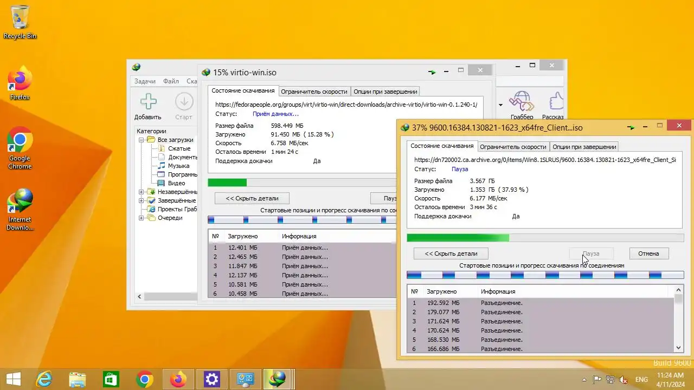The height and width of the screenshot is (390, 694).
Task: Open Windows Store from taskbar
Action: point(111,379)
